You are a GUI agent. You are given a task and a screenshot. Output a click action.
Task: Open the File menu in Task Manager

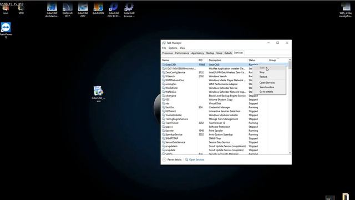click(164, 48)
